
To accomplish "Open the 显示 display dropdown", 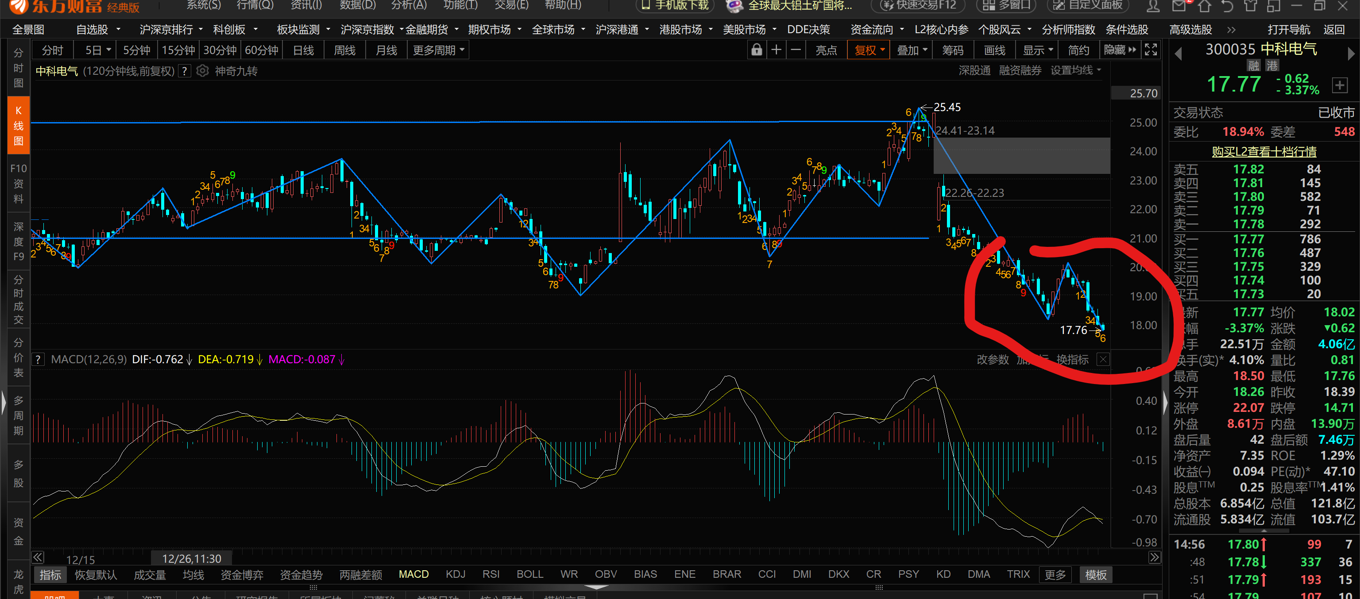I will click(1038, 50).
